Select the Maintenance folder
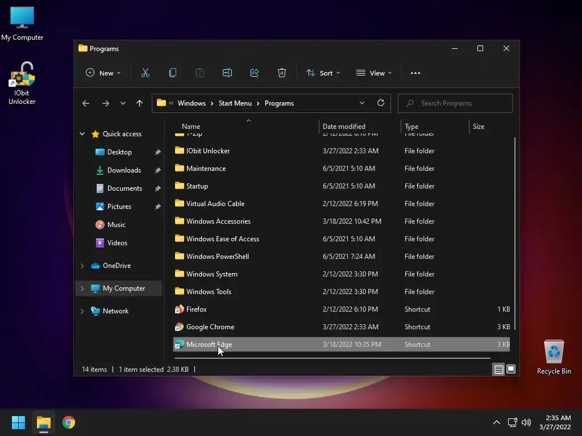 pyautogui.click(x=342, y=168)
